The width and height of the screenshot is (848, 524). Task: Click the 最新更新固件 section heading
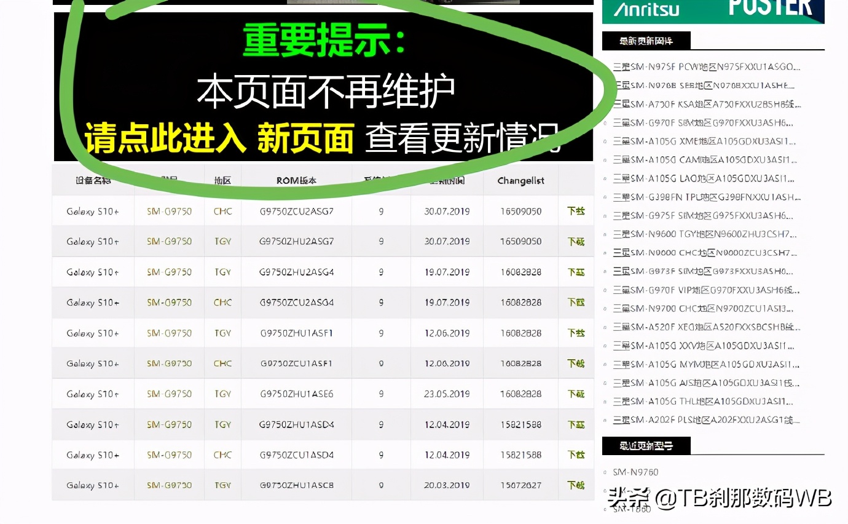coord(646,41)
